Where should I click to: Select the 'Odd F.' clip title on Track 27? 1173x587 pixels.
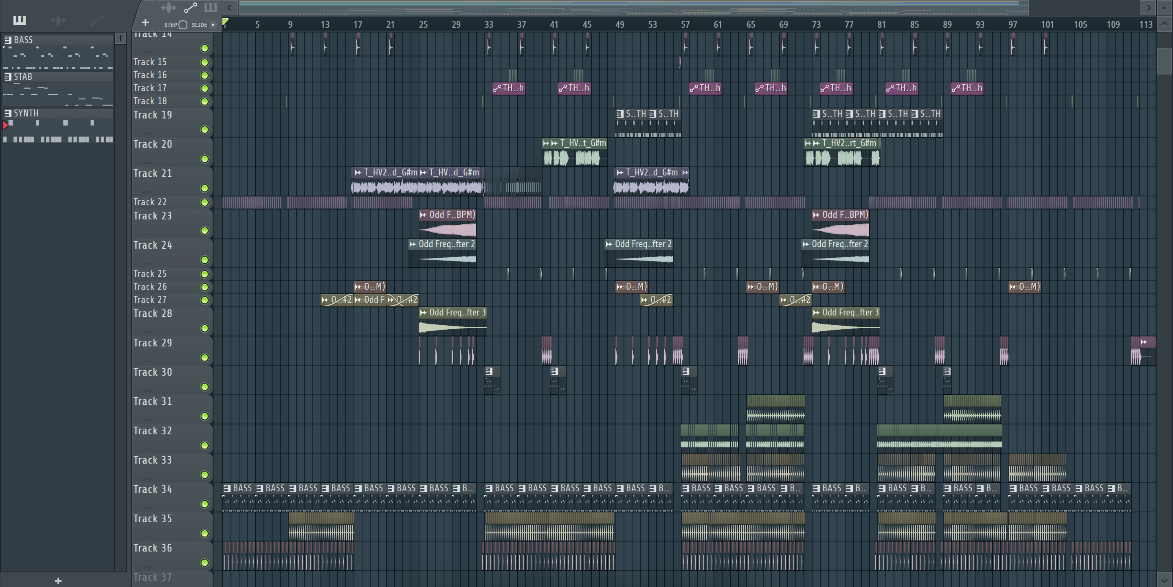(375, 300)
